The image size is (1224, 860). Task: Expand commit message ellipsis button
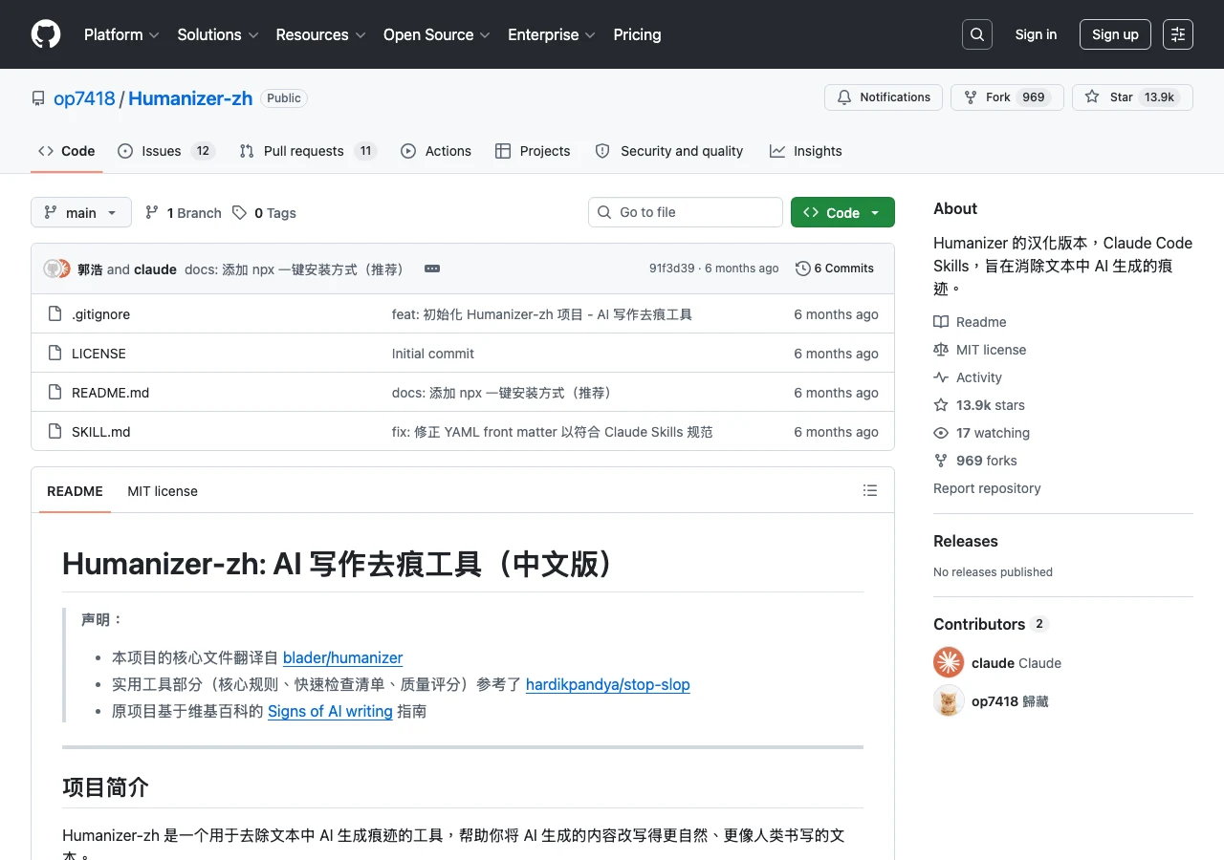click(432, 269)
